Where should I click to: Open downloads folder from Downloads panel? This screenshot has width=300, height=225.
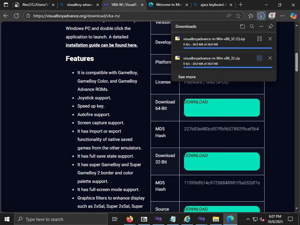tap(242, 26)
